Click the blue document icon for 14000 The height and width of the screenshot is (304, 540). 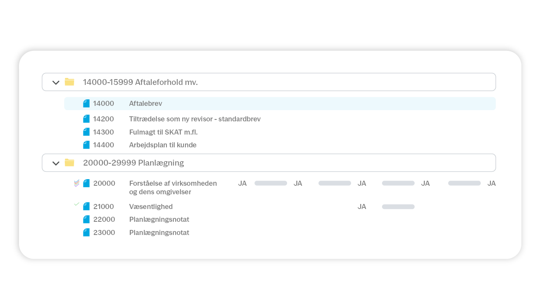86,104
